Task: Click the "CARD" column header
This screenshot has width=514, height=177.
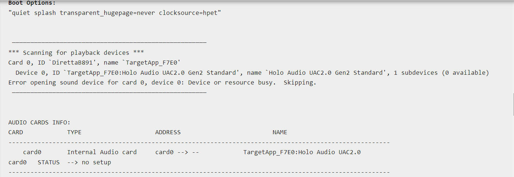Action: [16, 132]
